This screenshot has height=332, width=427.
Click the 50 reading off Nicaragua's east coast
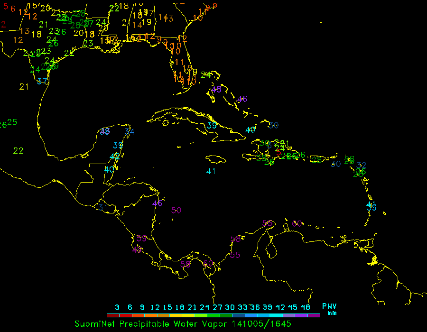(x=176, y=211)
